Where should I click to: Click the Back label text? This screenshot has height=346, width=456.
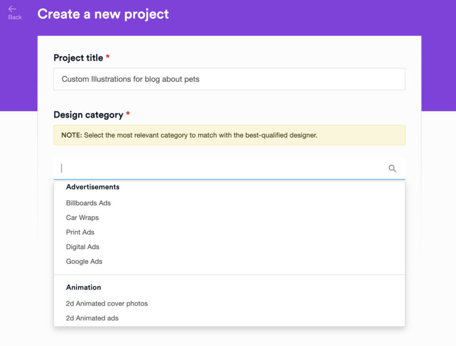[15, 17]
